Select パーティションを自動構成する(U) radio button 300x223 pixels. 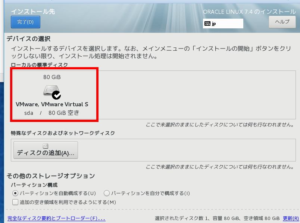click(x=15, y=193)
